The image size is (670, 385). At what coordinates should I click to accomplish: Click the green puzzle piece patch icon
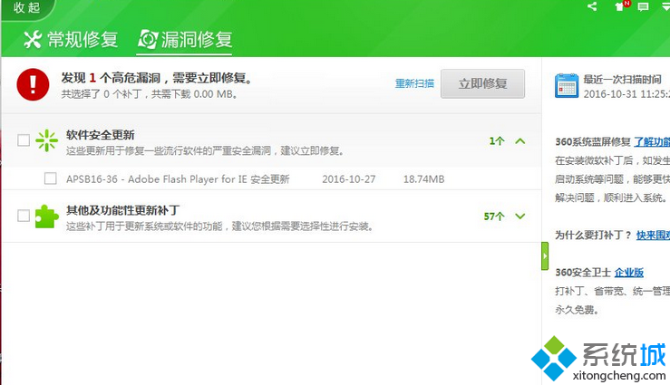pos(46,217)
